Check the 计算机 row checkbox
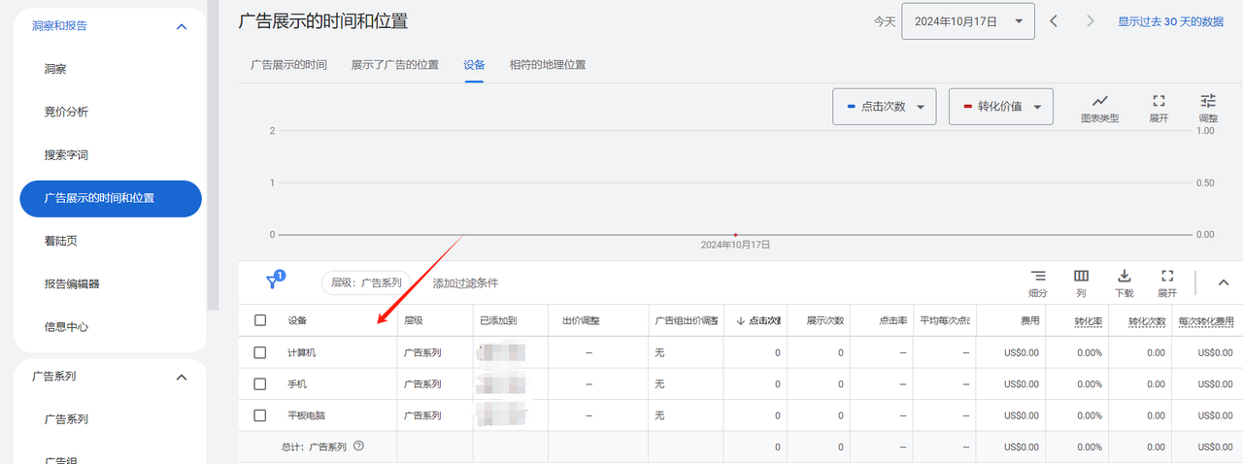This screenshot has height=464, width=1243. coord(259,352)
